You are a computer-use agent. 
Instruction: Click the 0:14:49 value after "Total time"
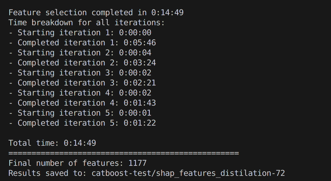[80, 143]
